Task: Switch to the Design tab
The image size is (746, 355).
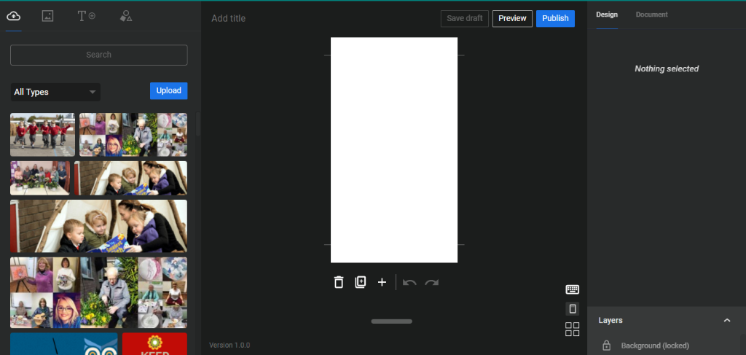Action: click(607, 15)
